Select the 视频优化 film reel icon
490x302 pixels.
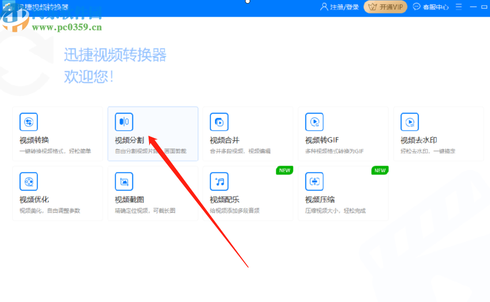click(x=29, y=181)
